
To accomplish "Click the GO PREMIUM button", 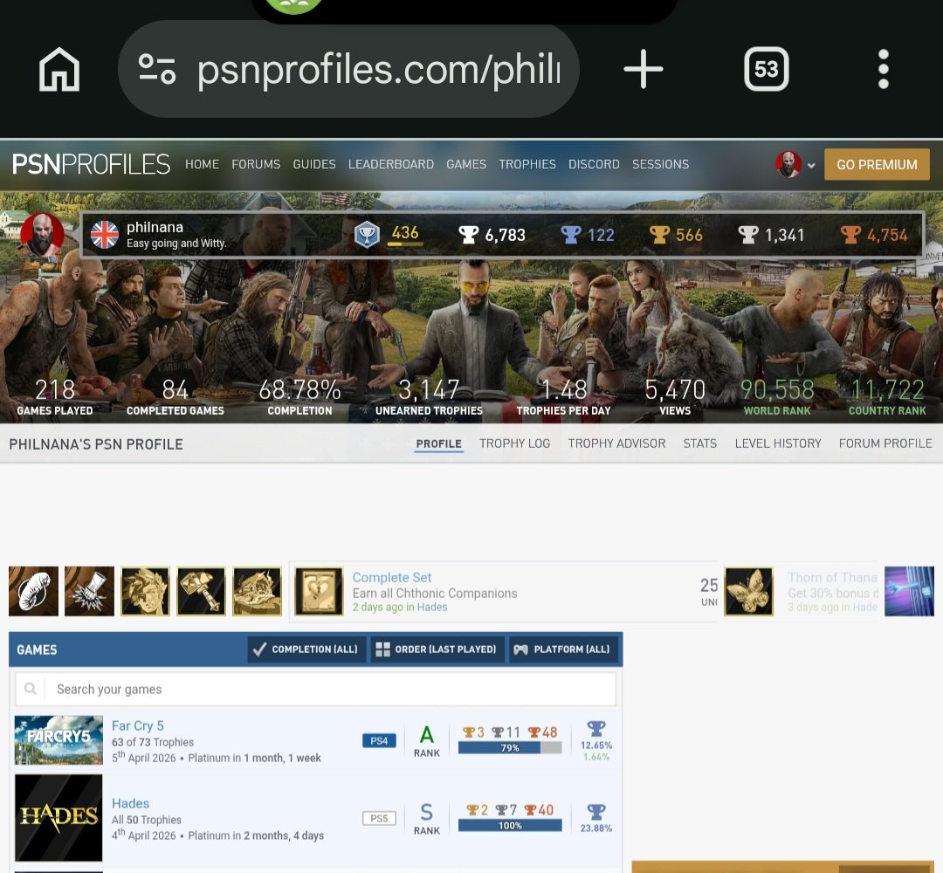I will pyautogui.click(x=877, y=164).
